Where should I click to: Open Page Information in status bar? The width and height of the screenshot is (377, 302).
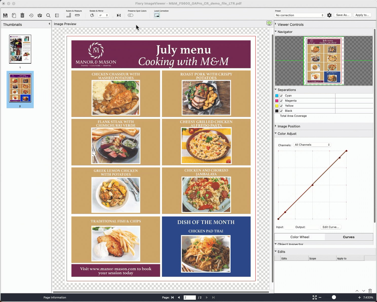55,297
